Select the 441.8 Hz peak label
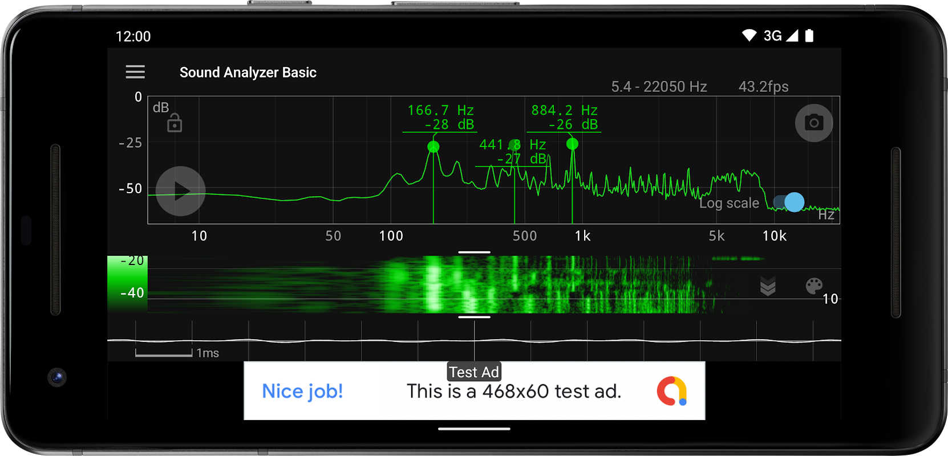Screen dimensions: 948x456 tap(512, 152)
